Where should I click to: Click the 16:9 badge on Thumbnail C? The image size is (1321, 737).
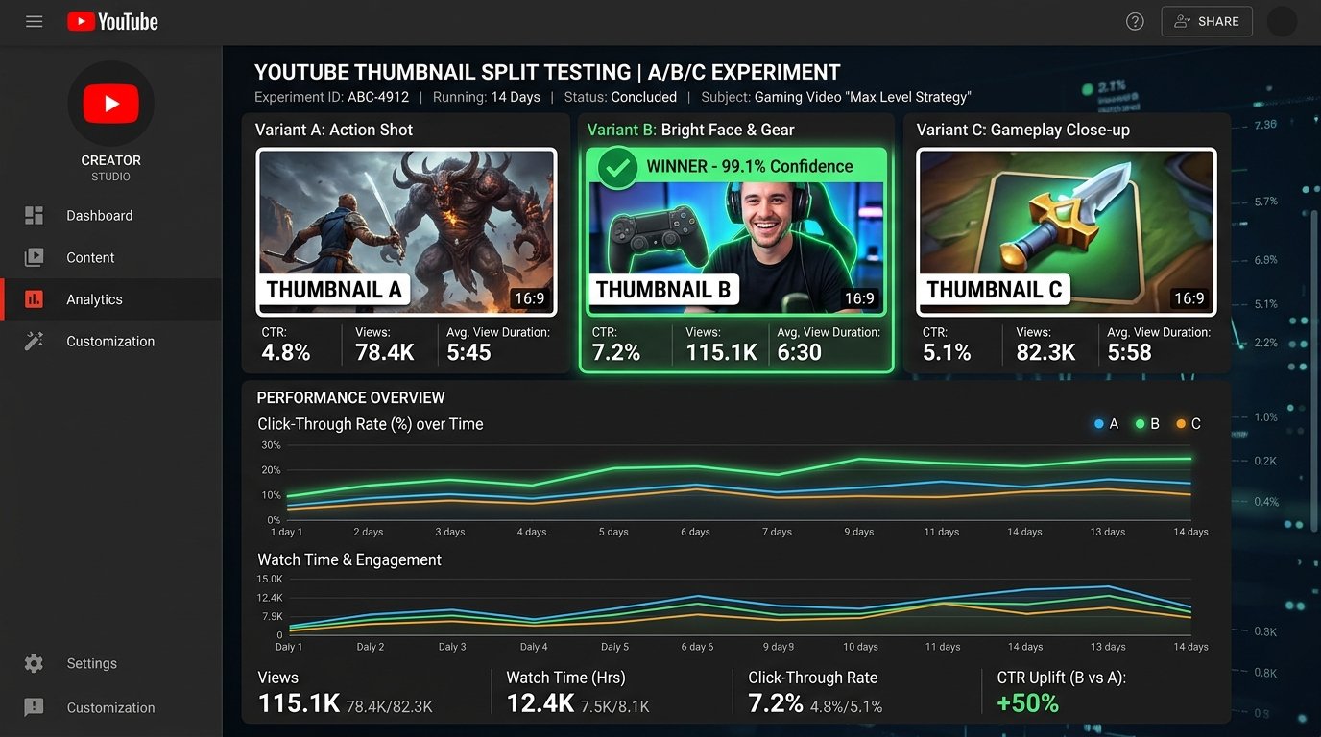coord(1189,298)
